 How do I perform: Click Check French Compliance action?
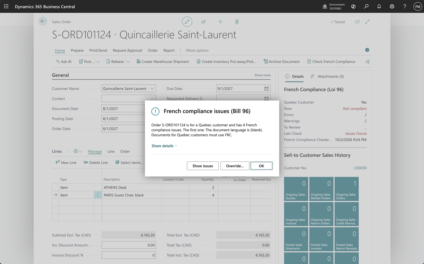click(x=331, y=62)
